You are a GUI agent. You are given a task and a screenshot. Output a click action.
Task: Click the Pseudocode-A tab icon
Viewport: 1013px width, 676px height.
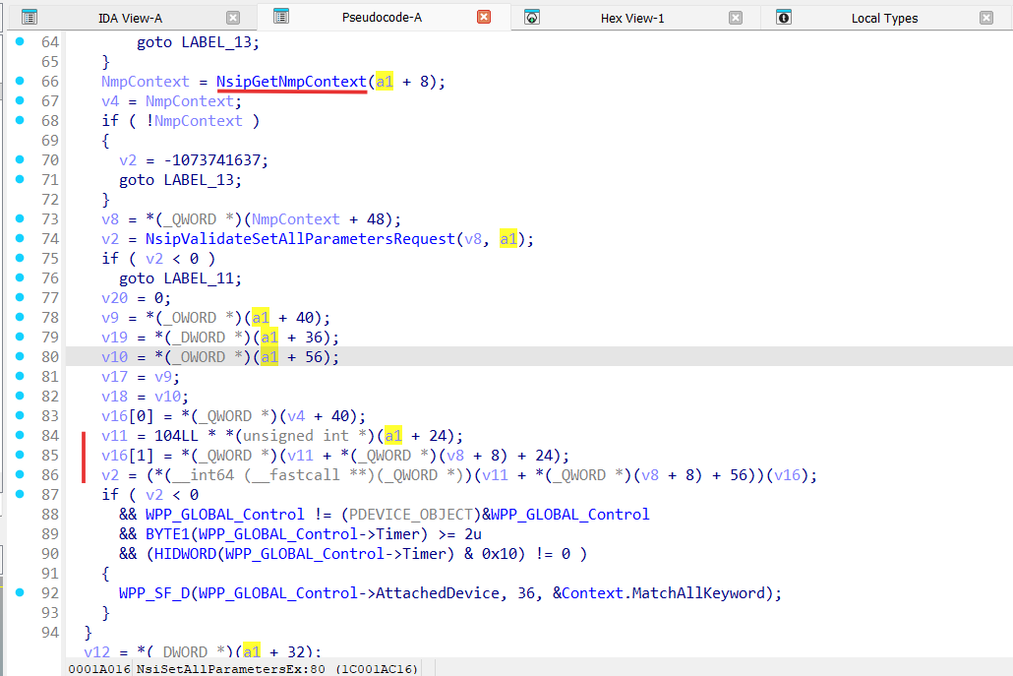(281, 17)
